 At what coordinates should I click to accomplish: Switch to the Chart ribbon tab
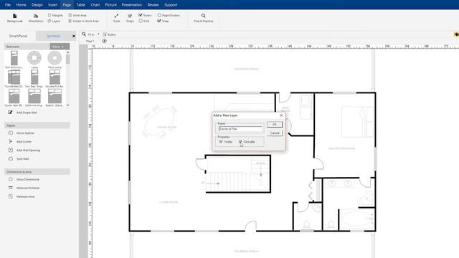[x=95, y=5]
